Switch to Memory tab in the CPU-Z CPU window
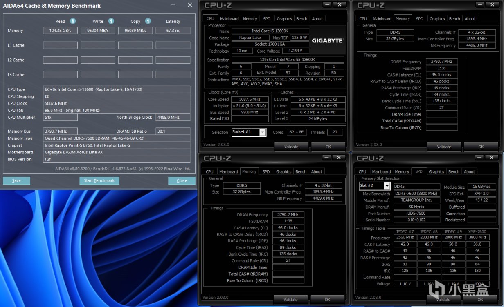Viewport: 504px width, 307px height. [x=250, y=19]
